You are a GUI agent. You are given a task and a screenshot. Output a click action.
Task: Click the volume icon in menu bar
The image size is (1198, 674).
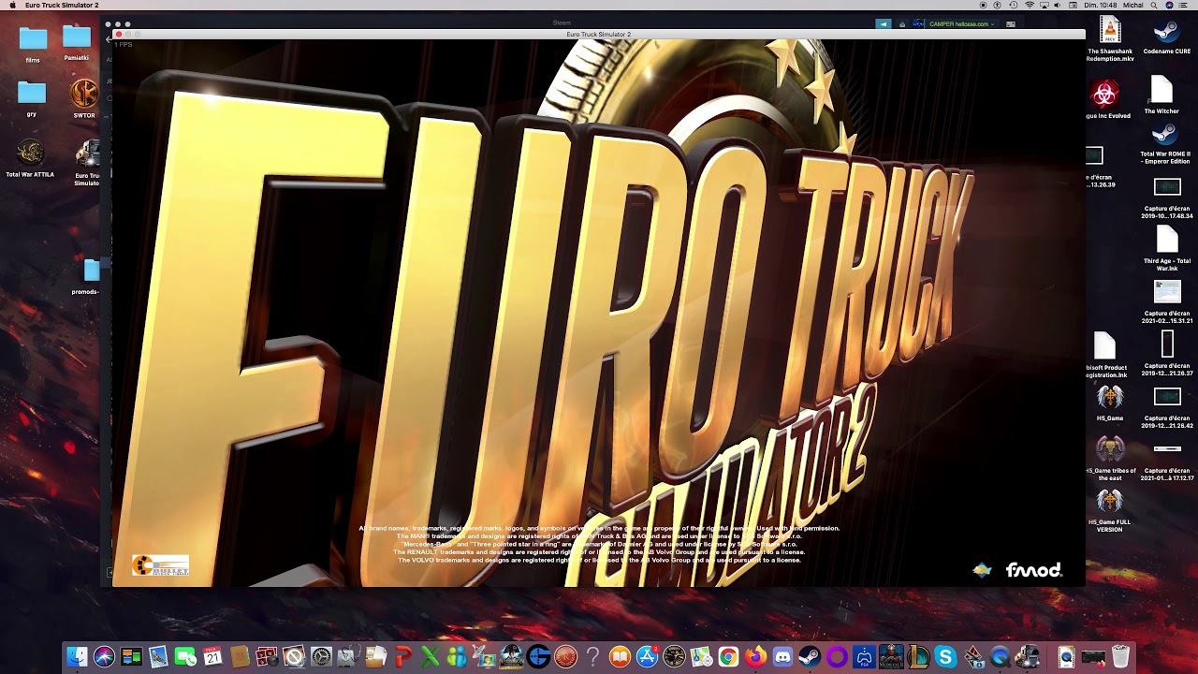[x=1058, y=6]
